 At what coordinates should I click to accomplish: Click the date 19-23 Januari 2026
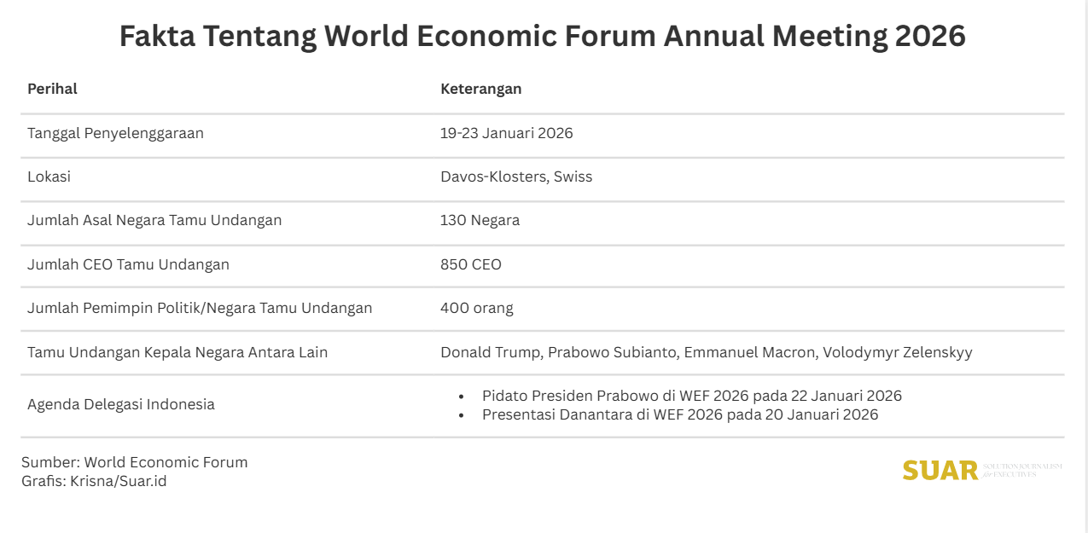(x=506, y=133)
